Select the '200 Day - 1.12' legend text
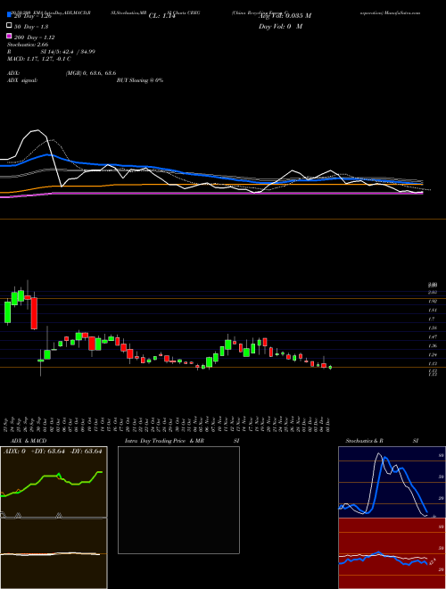 coord(34,37)
